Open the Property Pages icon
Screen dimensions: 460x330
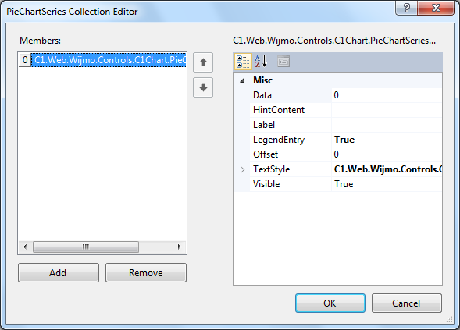coord(283,62)
